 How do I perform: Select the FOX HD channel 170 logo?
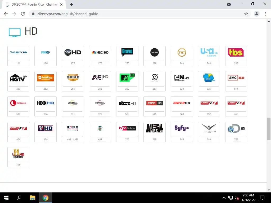(46, 52)
